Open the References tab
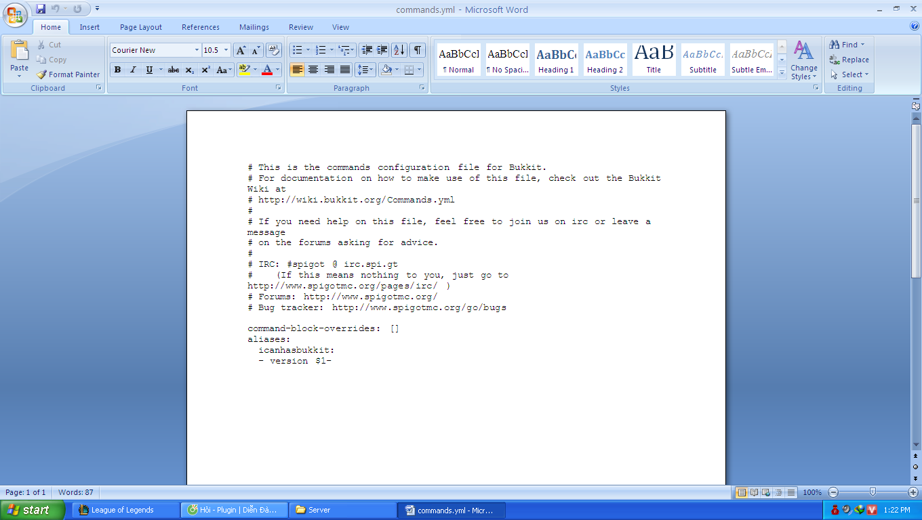The width and height of the screenshot is (922, 520). coord(201,27)
